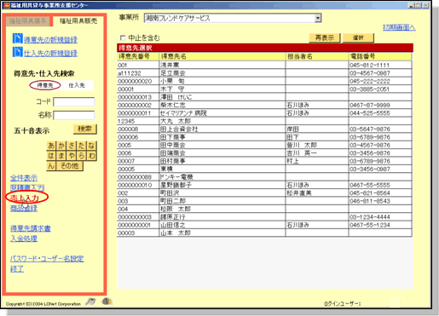Select the 大丸 太郎 row
Screen dimensions: 439x316
[x=264, y=121]
